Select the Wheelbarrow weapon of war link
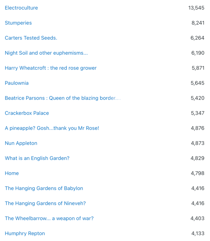The image size is (210, 241). click(49, 219)
